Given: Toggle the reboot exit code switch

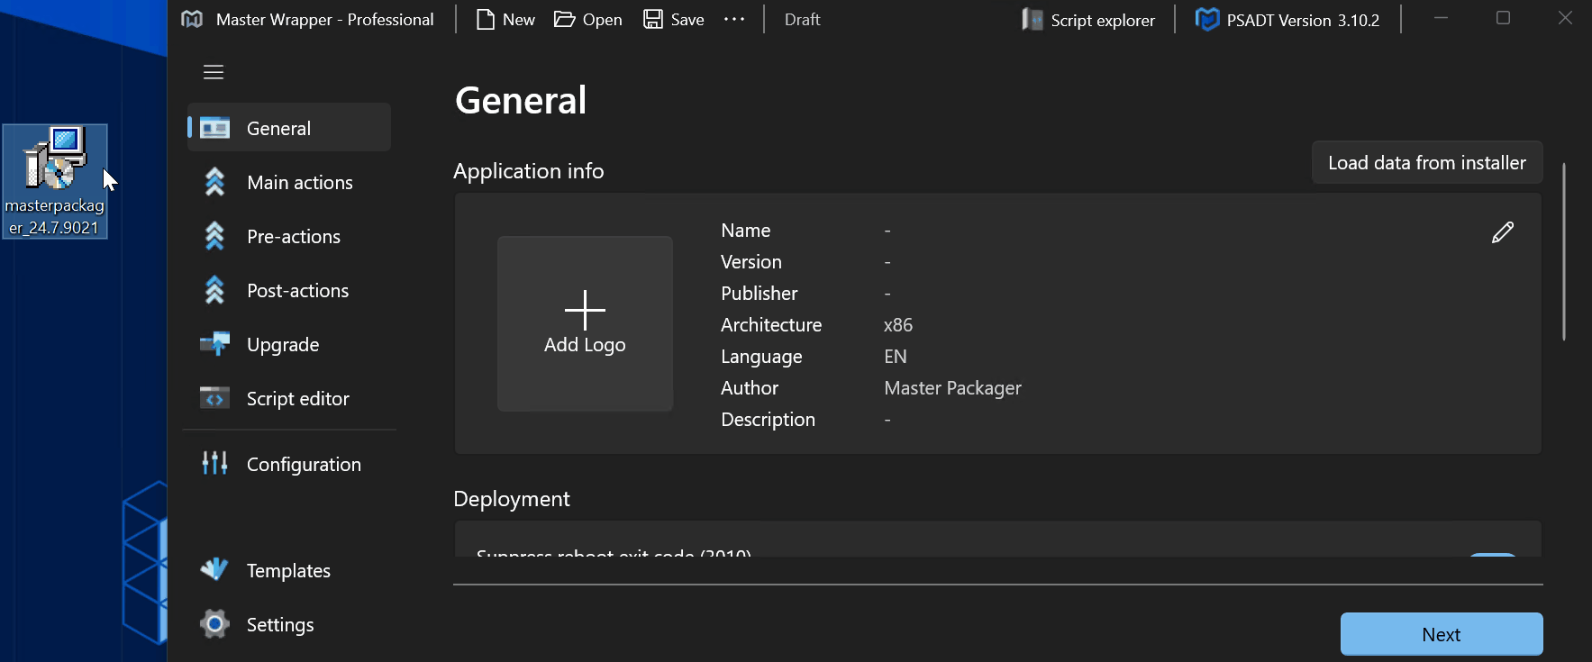Looking at the screenshot, I should tap(1493, 555).
